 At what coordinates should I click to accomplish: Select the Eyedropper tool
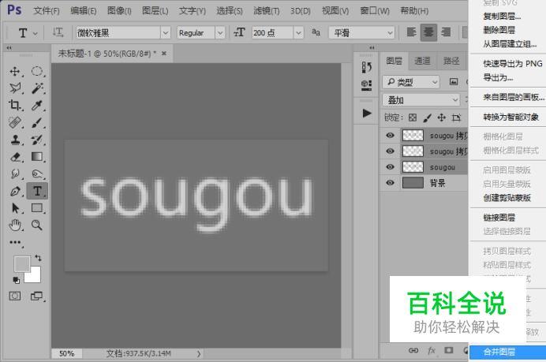37,105
